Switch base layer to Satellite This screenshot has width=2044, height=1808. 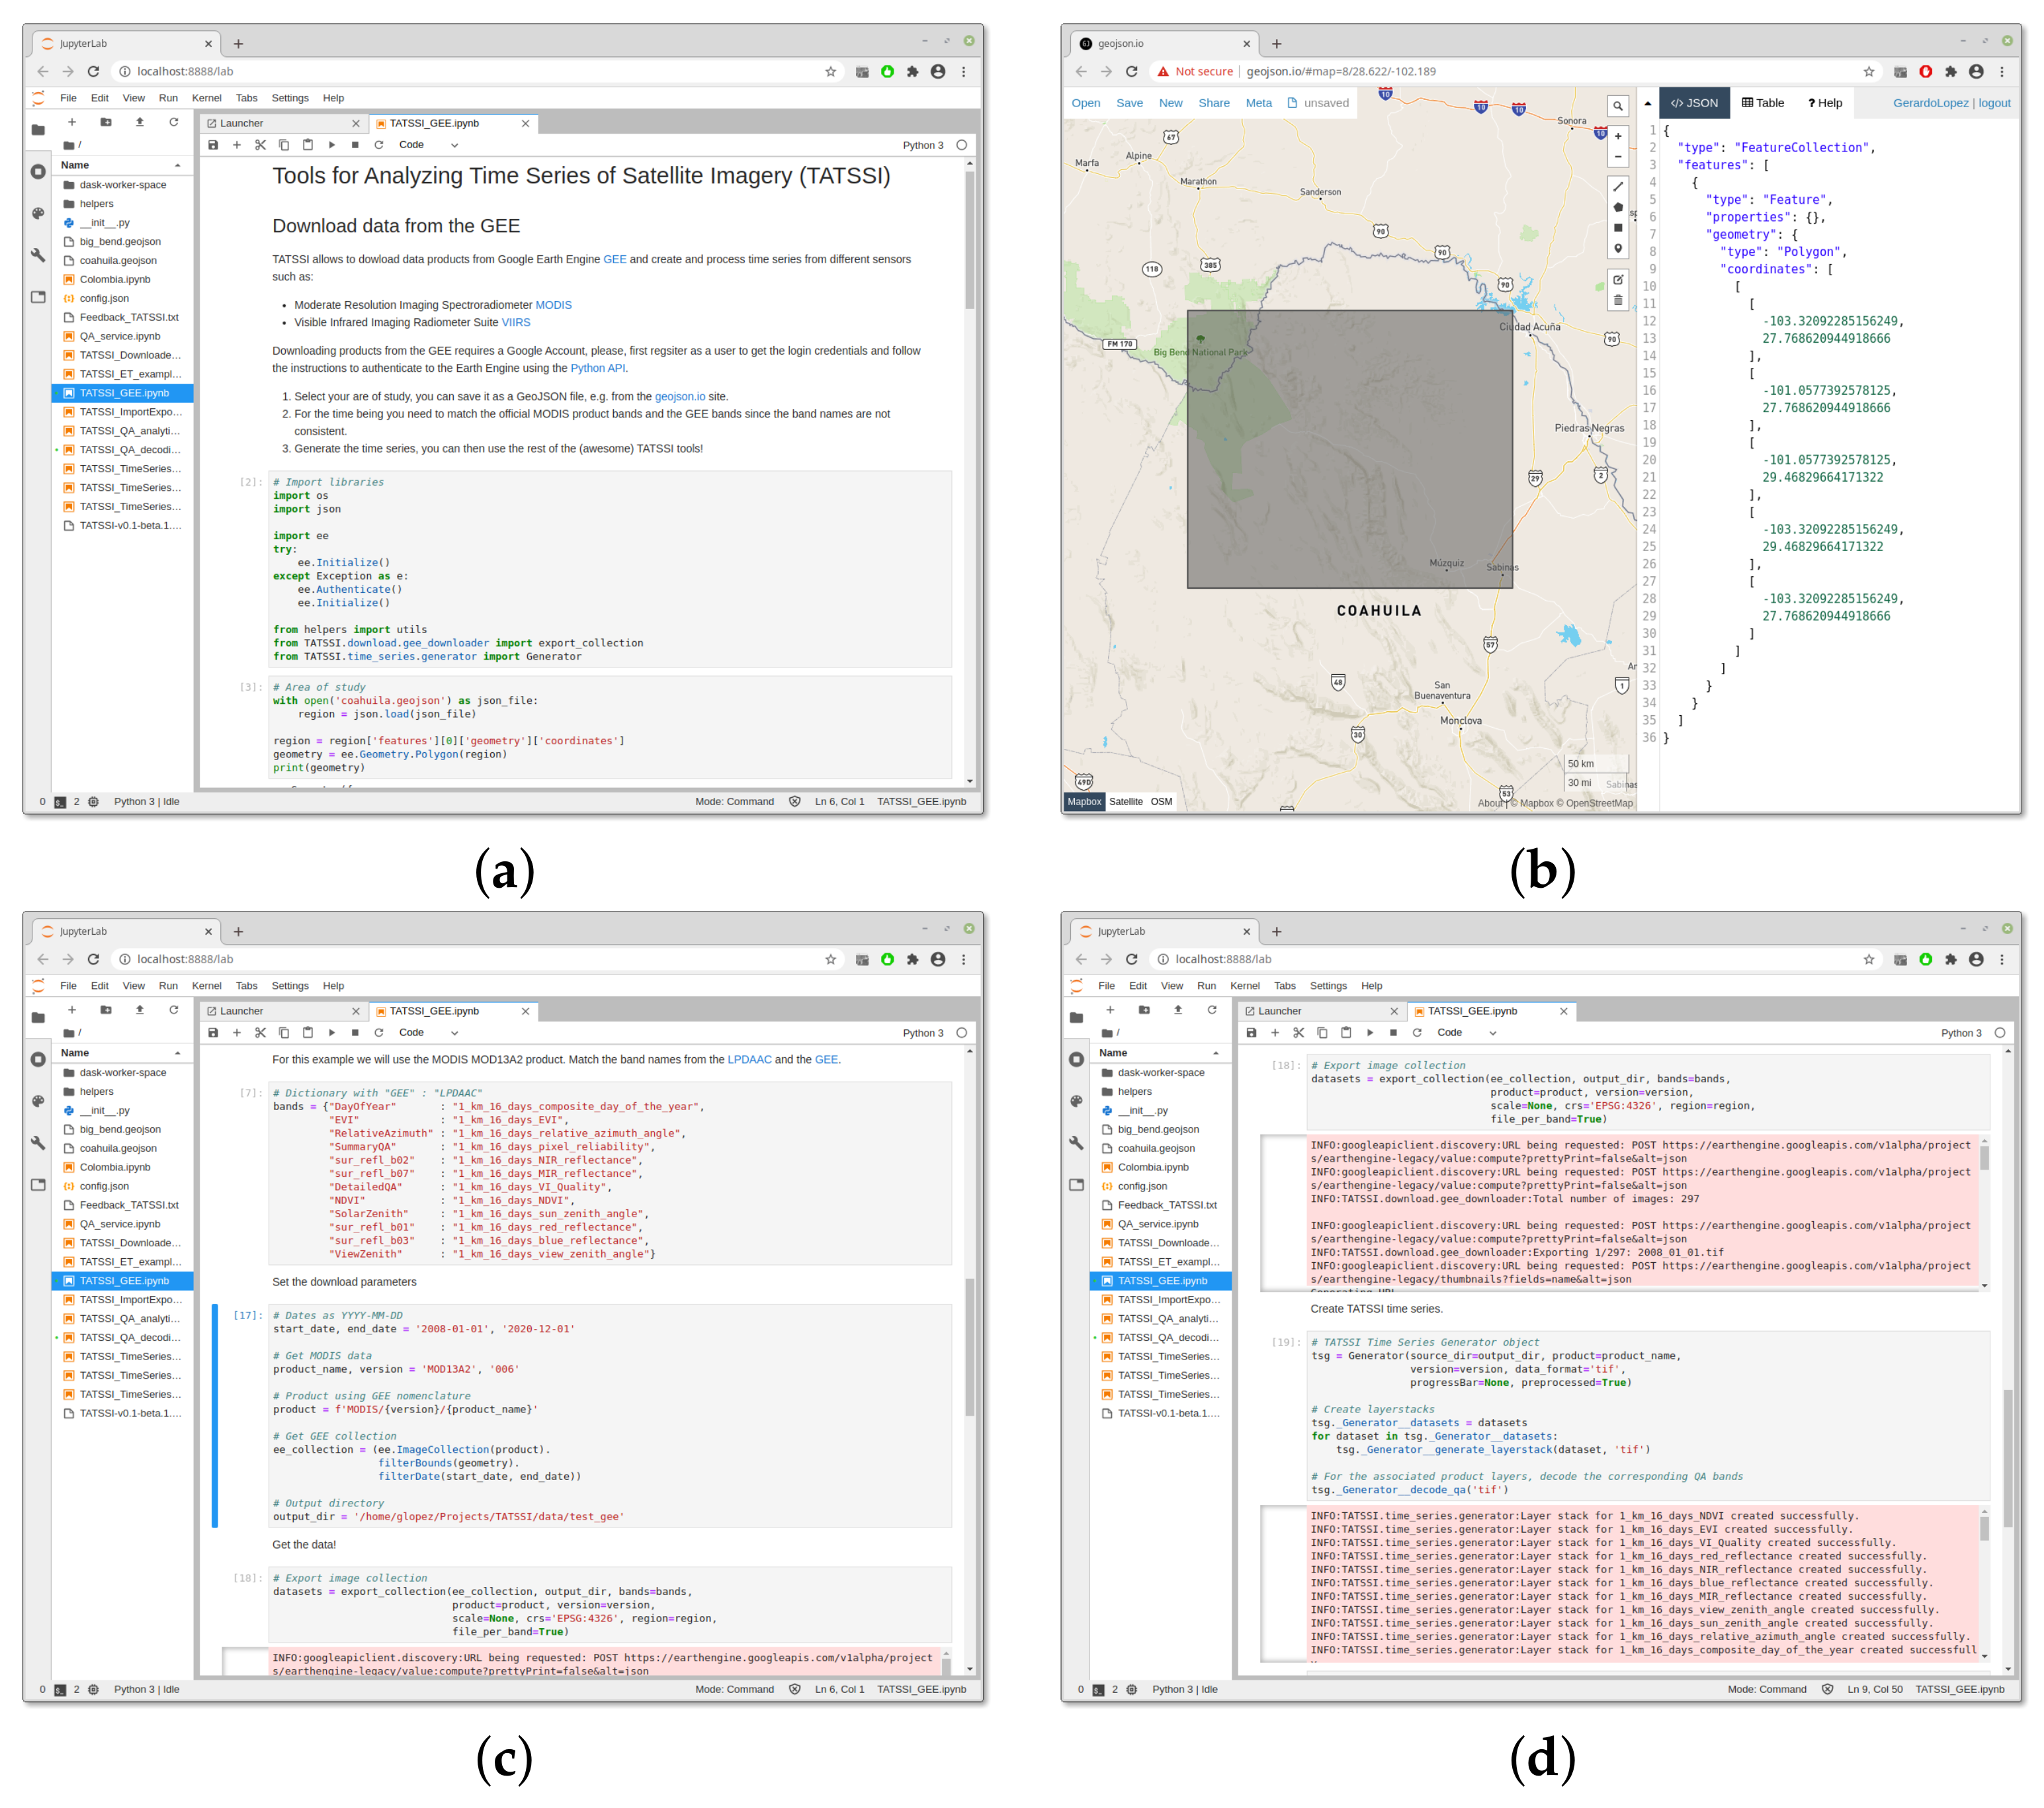[x=1125, y=801]
